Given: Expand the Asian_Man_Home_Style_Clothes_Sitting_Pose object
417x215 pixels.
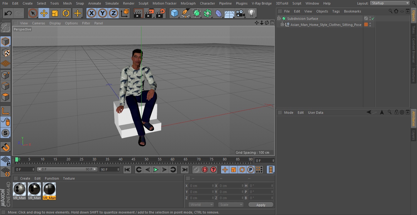Looking at the screenshot, I should point(282,25).
